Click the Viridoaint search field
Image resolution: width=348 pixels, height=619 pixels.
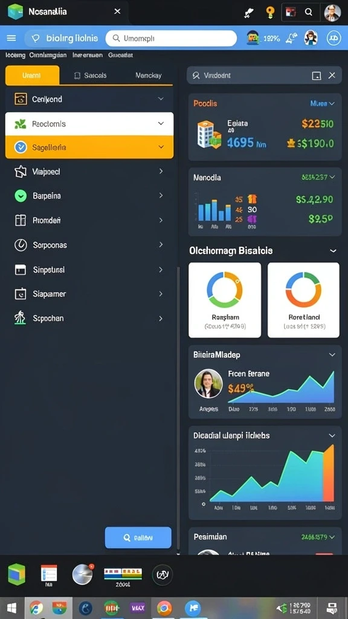(x=265, y=76)
